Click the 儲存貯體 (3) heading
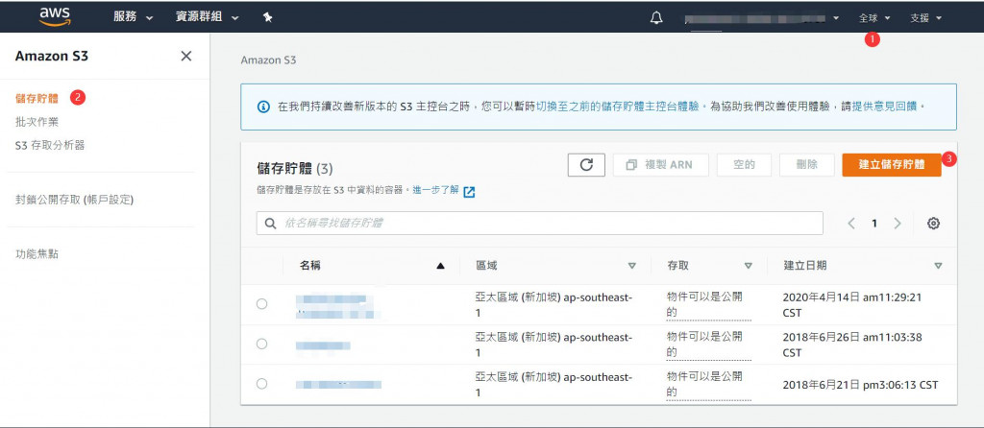The width and height of the screenshot is (984, 428). 295,168
